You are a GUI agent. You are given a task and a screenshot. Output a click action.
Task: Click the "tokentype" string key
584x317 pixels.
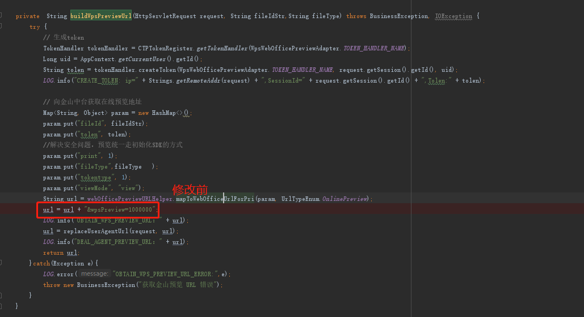[95, 178]
